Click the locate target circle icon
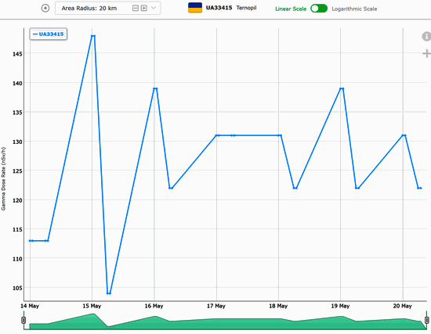The width and height of the screenshot is (431, 334). pyautogui.click(x=45, y=9)
